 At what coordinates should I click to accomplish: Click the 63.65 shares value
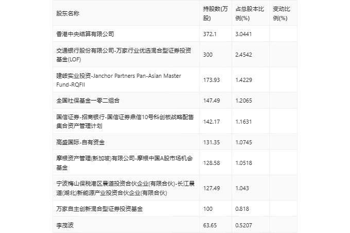[x=210, y=225]
